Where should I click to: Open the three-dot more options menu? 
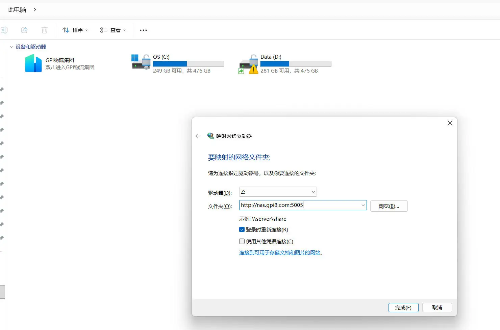point(143,30)
